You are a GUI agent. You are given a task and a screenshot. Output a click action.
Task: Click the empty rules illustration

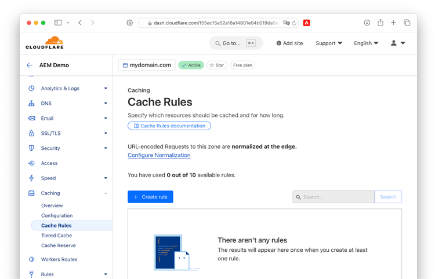[x=176, y=253]
